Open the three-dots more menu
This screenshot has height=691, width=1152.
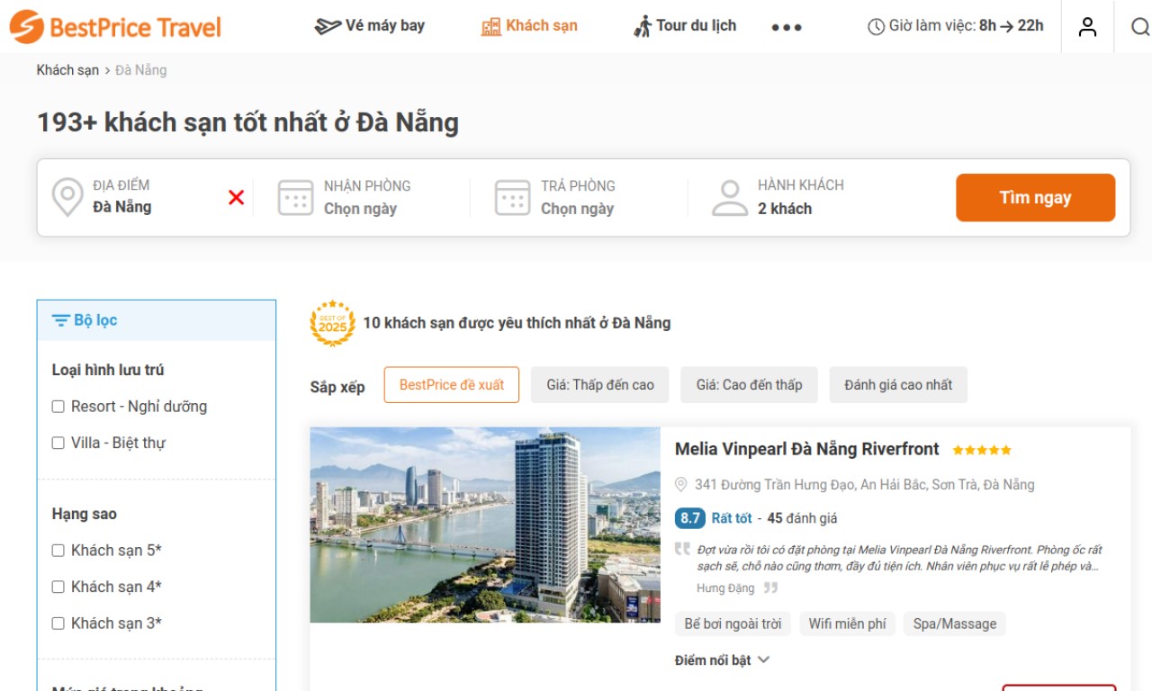click(787, 27)
